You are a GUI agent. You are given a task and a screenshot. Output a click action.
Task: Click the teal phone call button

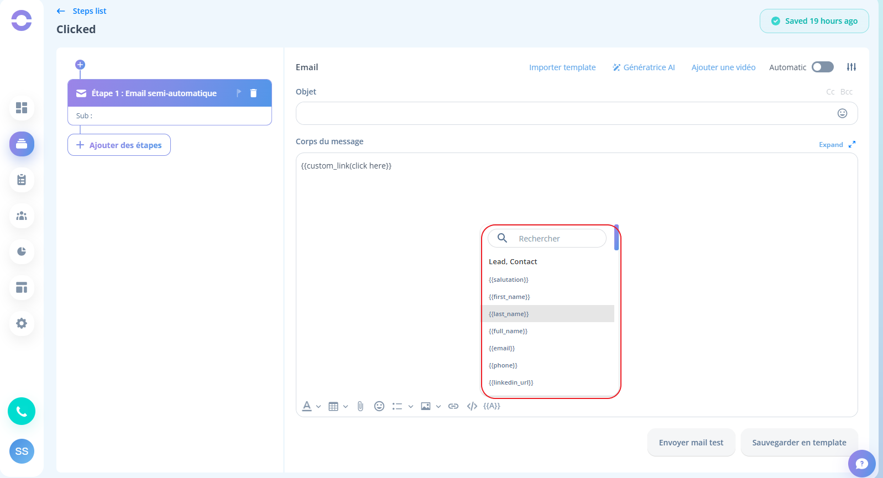(22, 411)
